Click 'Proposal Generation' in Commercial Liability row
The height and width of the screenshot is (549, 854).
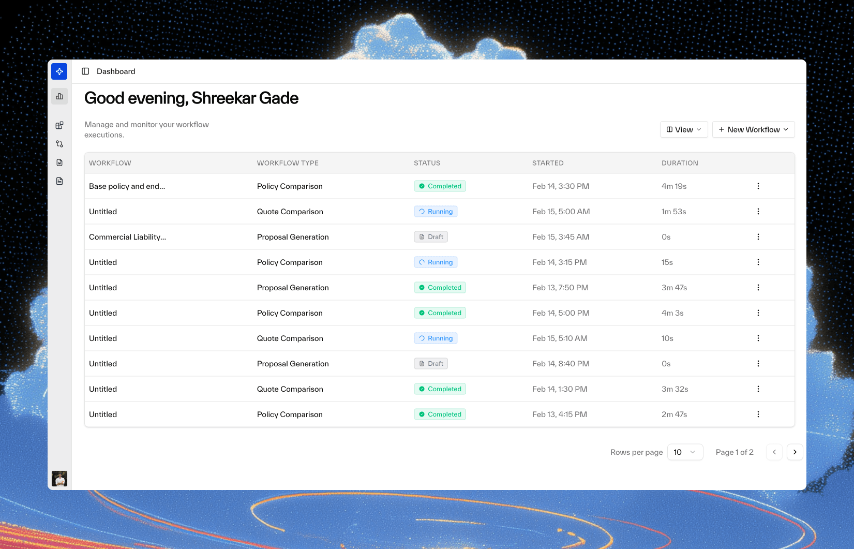[293, 237]
